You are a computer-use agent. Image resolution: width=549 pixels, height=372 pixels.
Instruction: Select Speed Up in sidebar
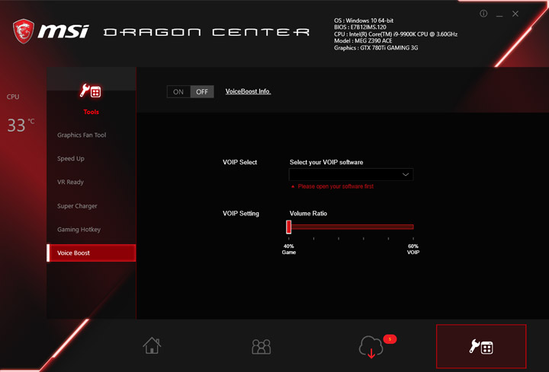point(71,158)
